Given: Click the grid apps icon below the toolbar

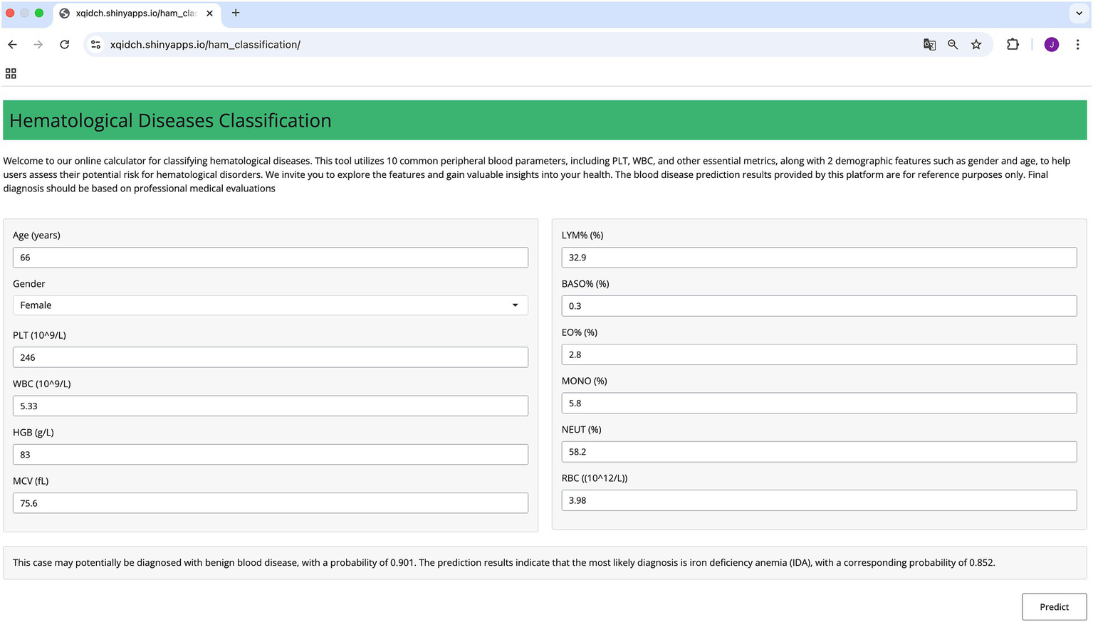Looking at the screenshot, I should 11,73.
